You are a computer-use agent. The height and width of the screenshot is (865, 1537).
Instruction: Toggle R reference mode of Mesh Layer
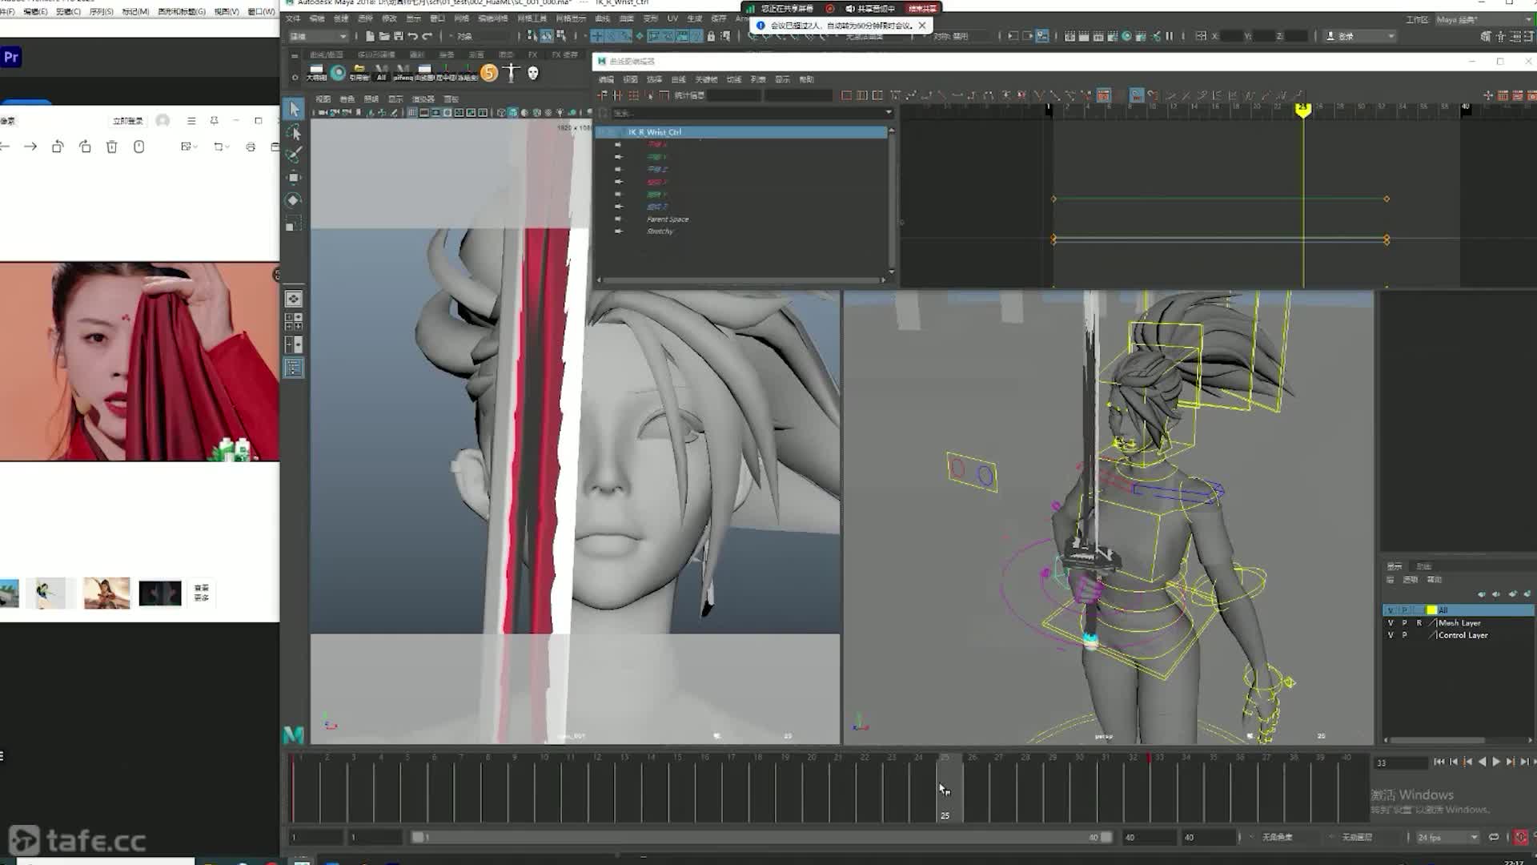point(1419,623)
